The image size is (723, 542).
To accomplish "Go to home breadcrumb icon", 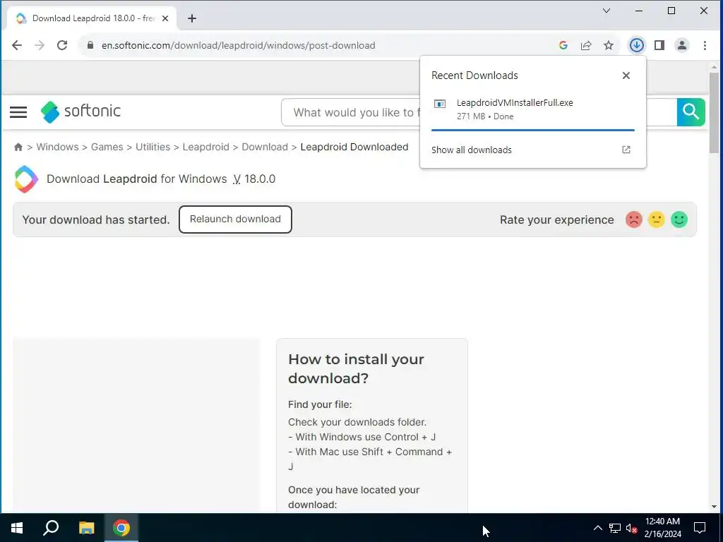I will [18, 147].
